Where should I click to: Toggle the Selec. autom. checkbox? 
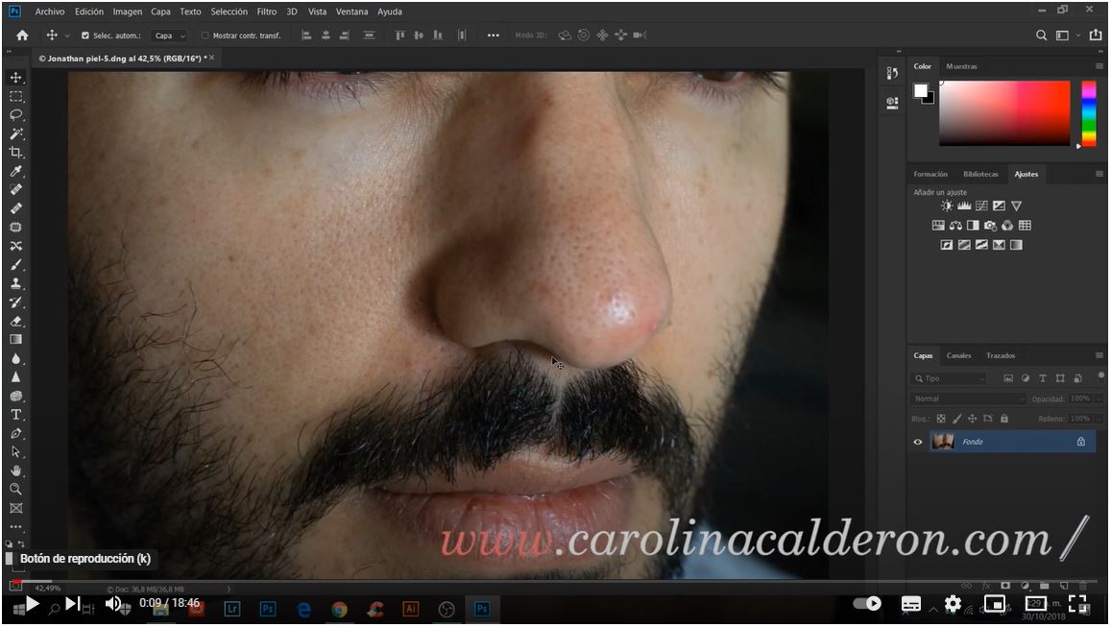point(85,36)
